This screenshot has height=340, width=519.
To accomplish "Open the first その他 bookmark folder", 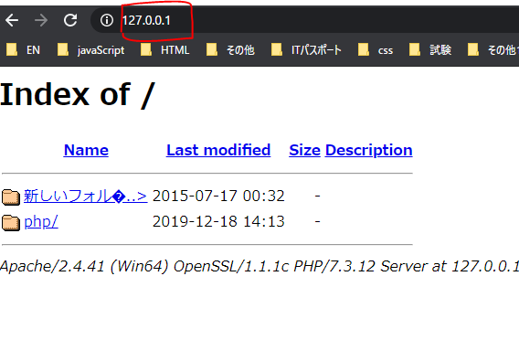I will click(x=230, y=50).
